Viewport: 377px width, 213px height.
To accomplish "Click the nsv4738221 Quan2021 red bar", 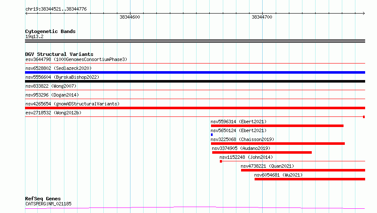I will click(x=303, y=170).
